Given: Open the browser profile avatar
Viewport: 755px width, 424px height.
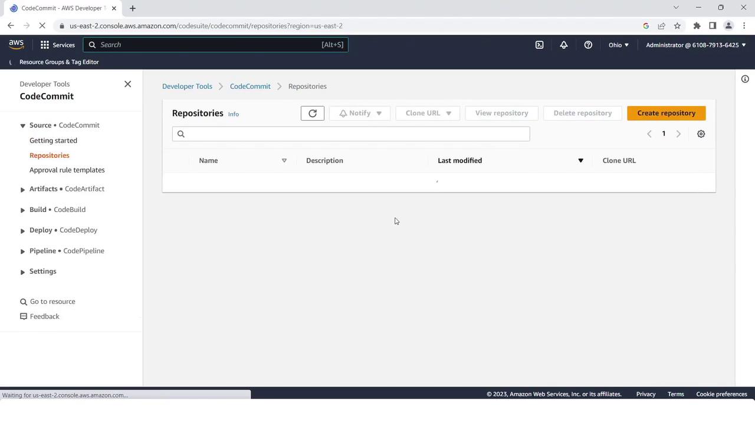Looking at the screenshot, I should tap(728, 26).
